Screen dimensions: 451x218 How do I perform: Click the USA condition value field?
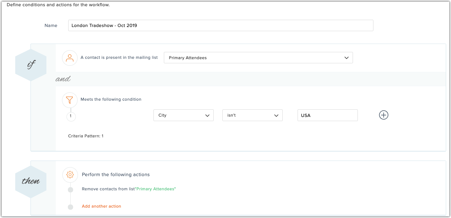[x=327, y=115]
